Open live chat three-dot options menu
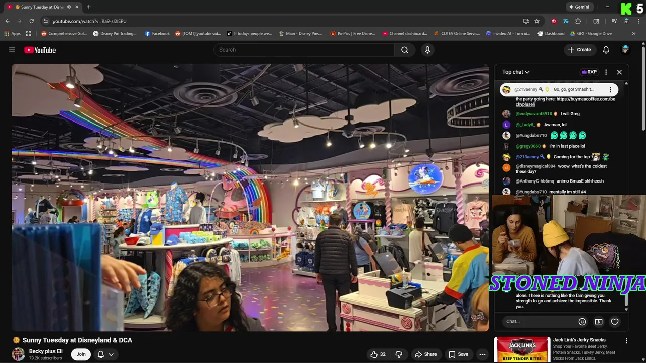This screenshot has height=363, width=646. (x=606, y=72)
